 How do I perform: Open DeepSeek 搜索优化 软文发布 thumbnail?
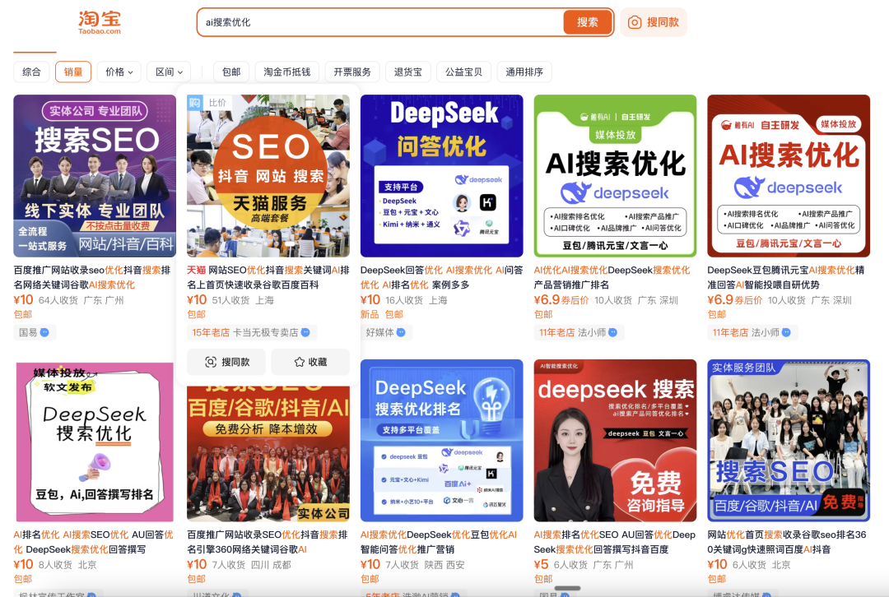pyautogui.click(x=95, y=442)
